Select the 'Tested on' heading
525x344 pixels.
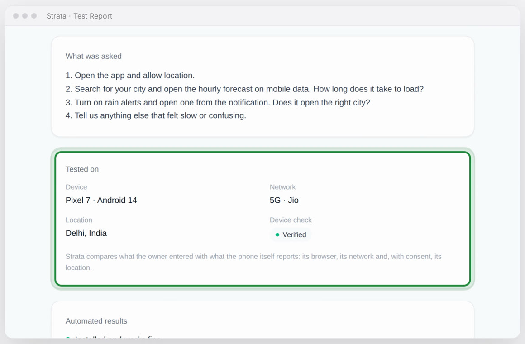(x=82, y=169)
